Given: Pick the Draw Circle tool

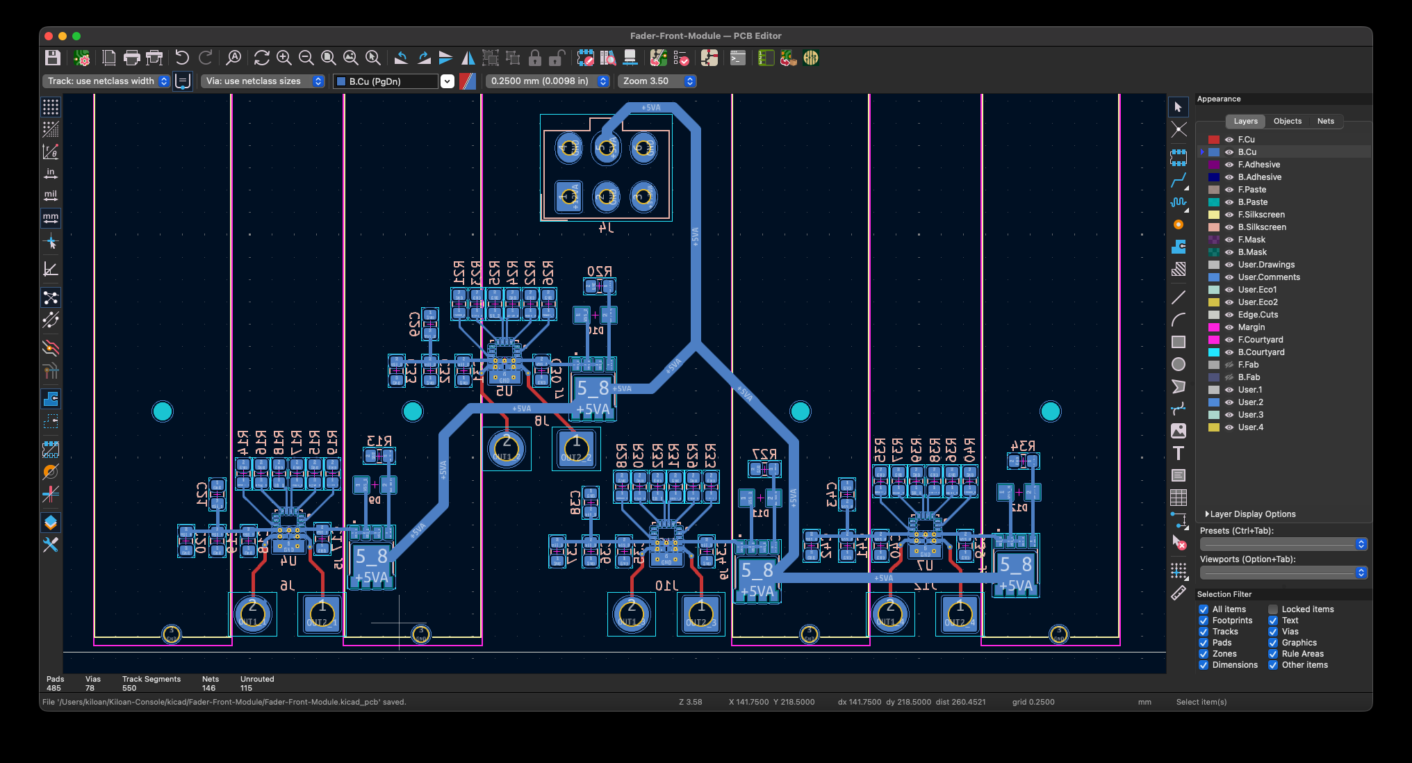Looking at the screenshot, I should click(x=1179, y=364).
